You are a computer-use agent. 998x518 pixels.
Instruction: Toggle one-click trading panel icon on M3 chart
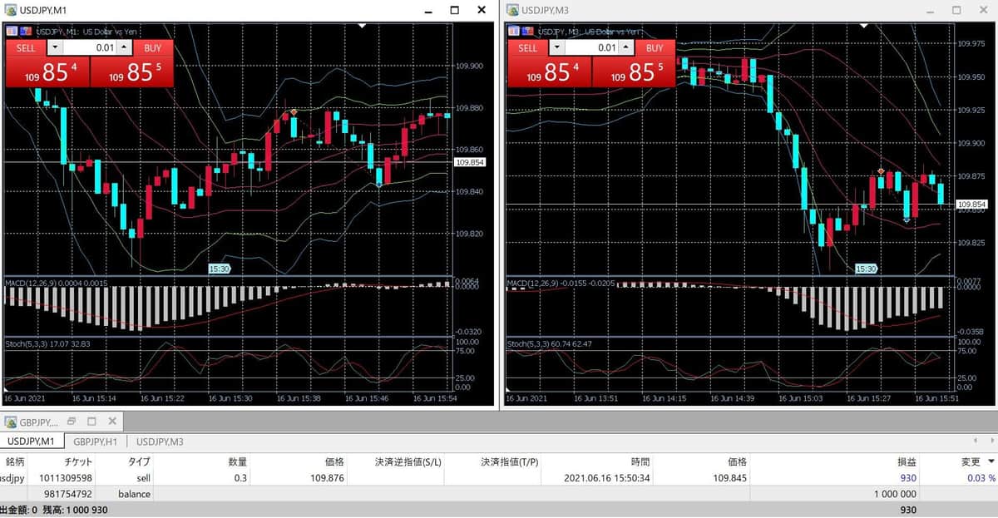click(514, 32)
